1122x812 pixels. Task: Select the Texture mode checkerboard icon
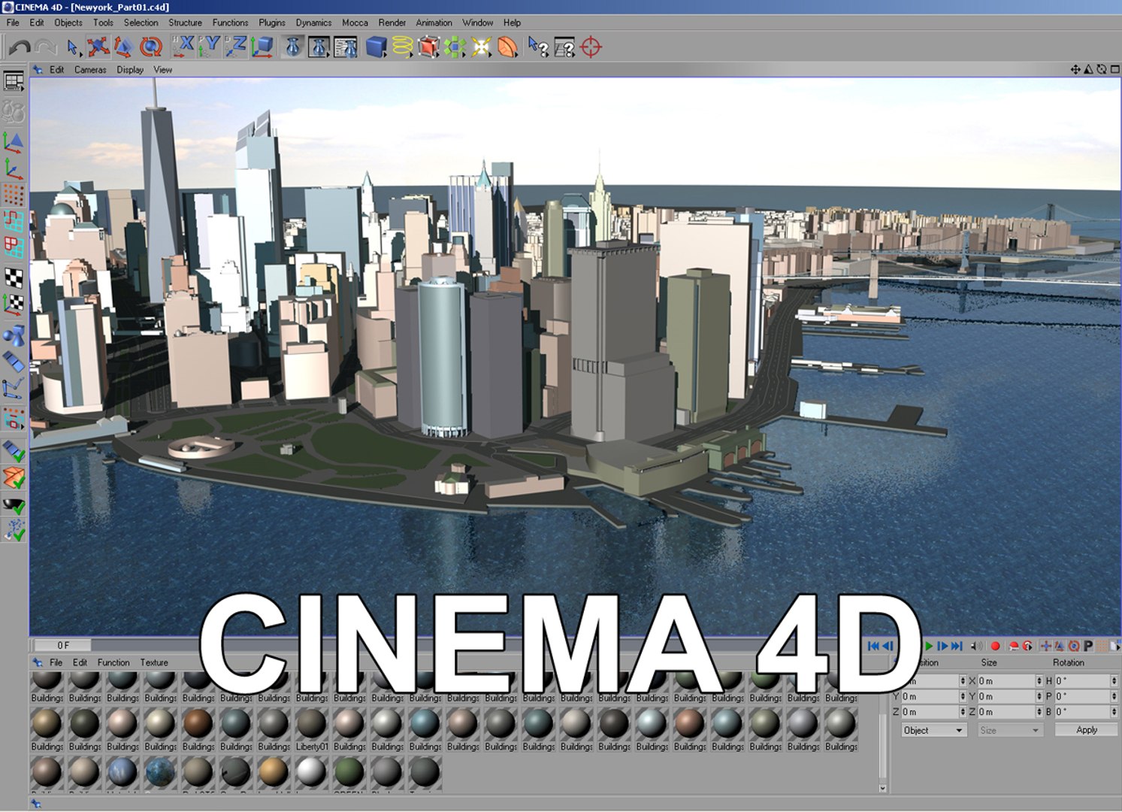[x=14, y=277]
